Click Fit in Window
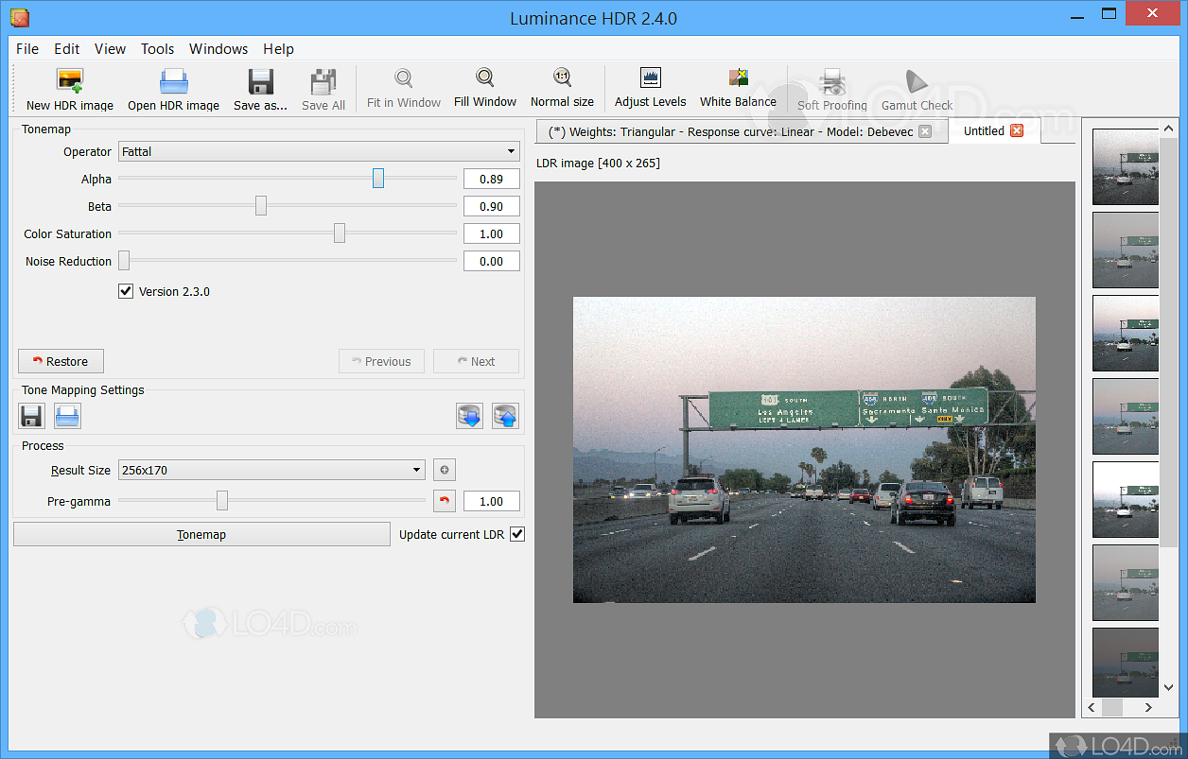Viewport: 1188px width, 759px height. 403,88
